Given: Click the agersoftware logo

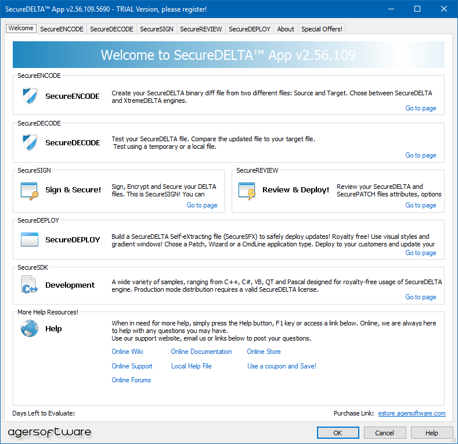Looking at the screenshot, I should tap(49, 432).
